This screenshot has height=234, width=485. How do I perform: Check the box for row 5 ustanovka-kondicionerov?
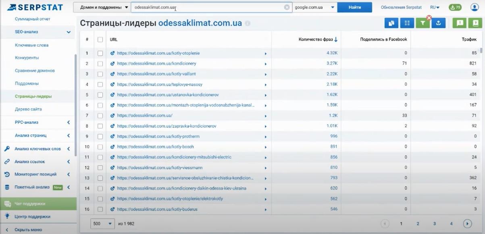coord(100,95)
